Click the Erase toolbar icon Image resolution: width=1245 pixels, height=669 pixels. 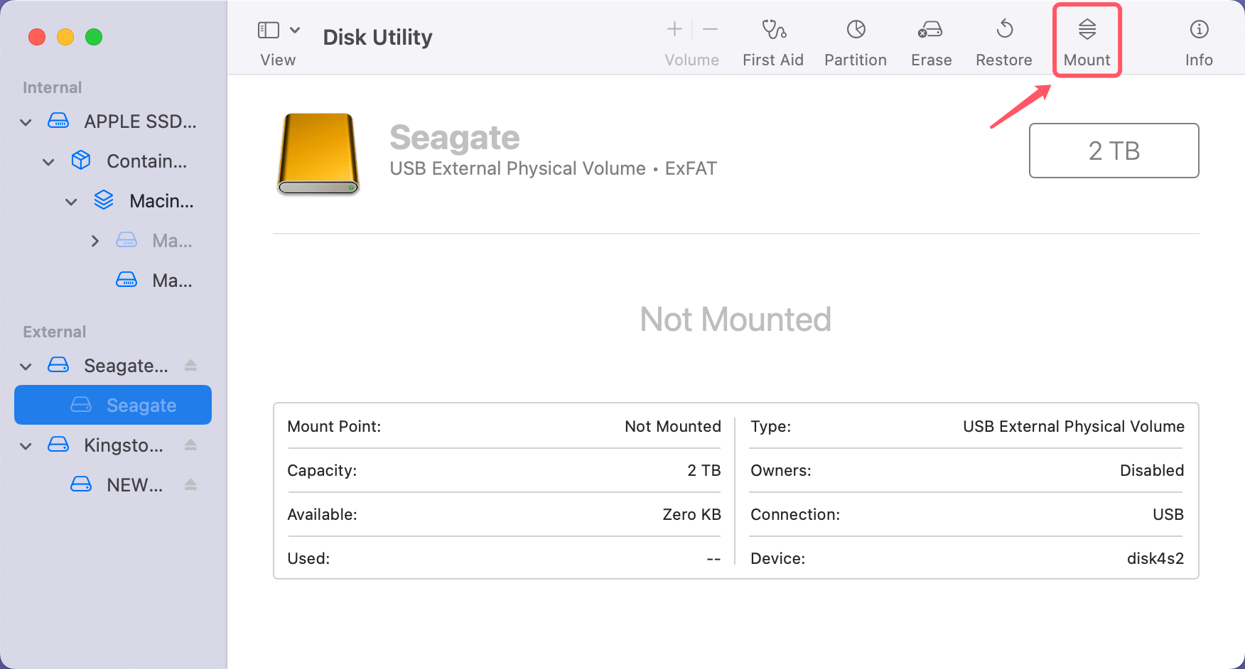pos(930,39)
